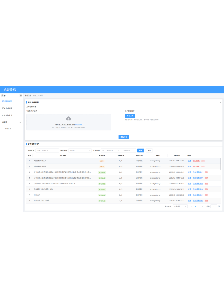This screenshot has height=298, width=224.
Task: Open the 解析状态 dropdown filter
Action: coord(80,151)
